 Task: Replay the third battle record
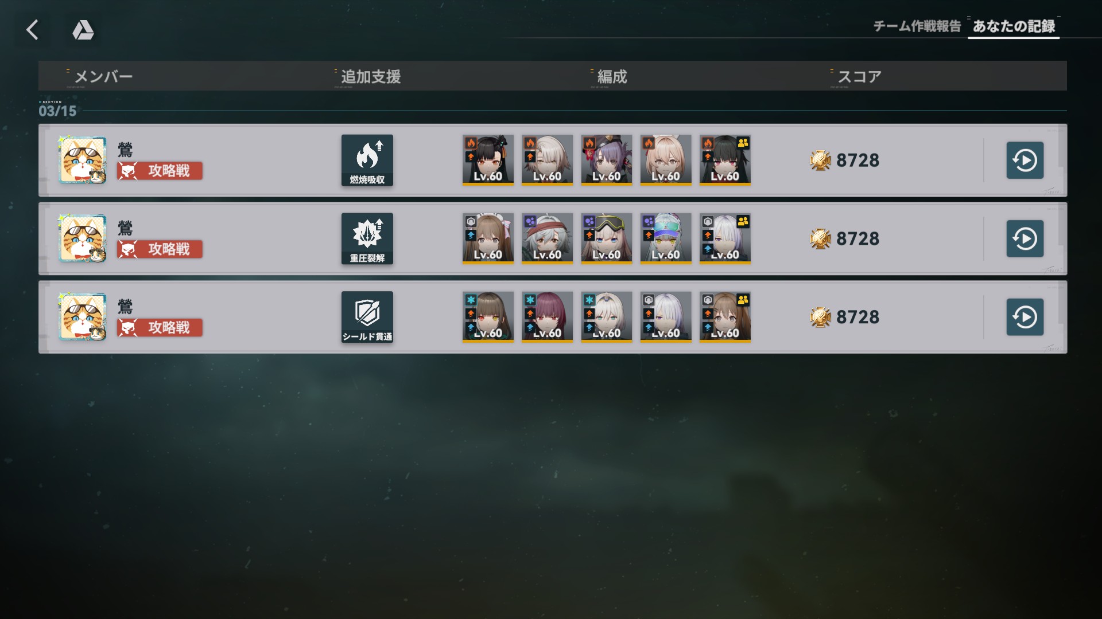(1025, 317)
